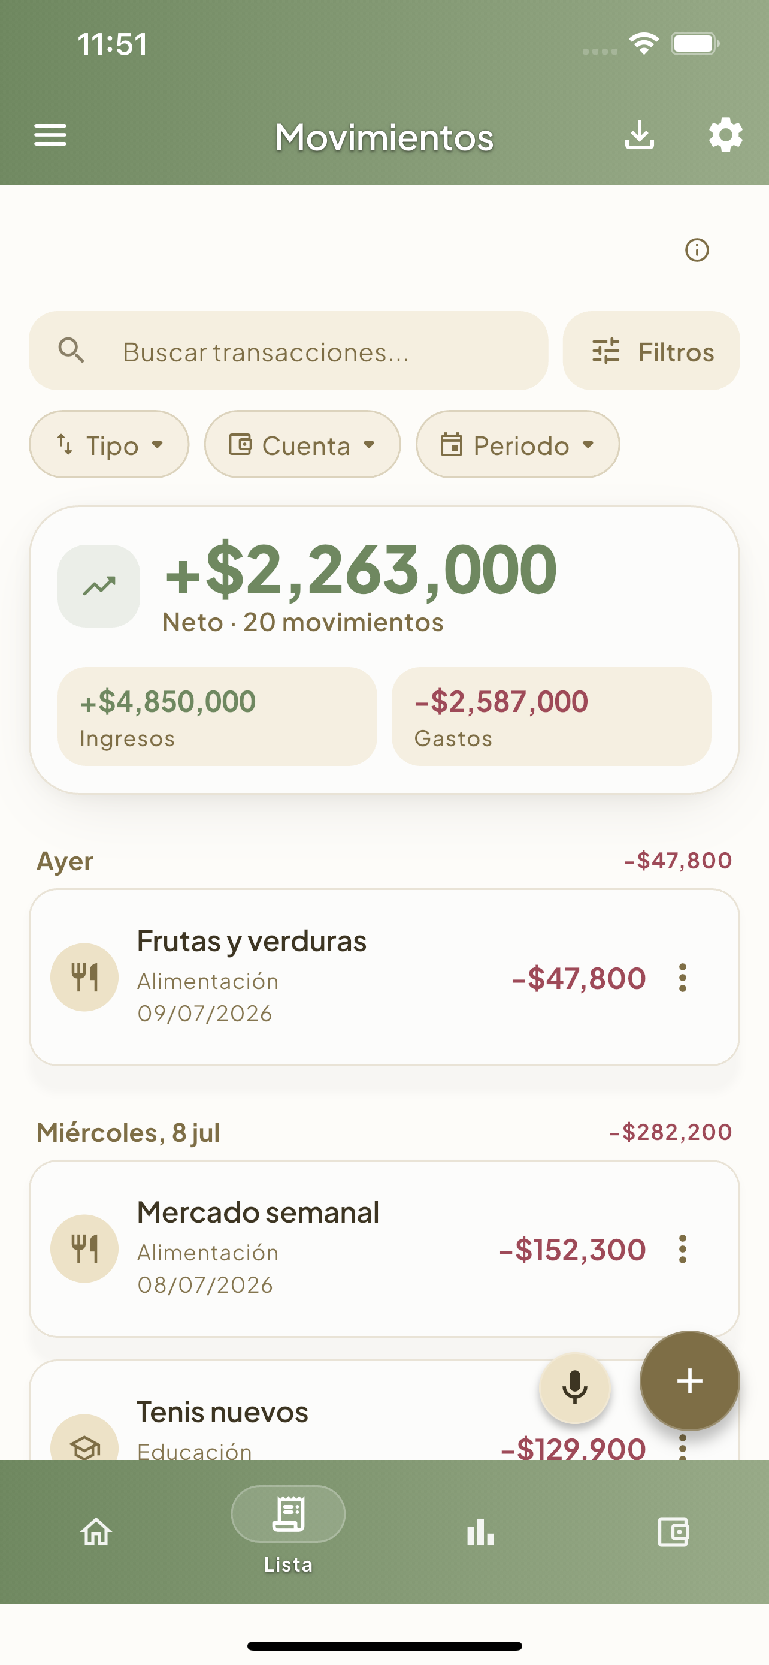Add a new transaction with plus button

click(689, 1380)
